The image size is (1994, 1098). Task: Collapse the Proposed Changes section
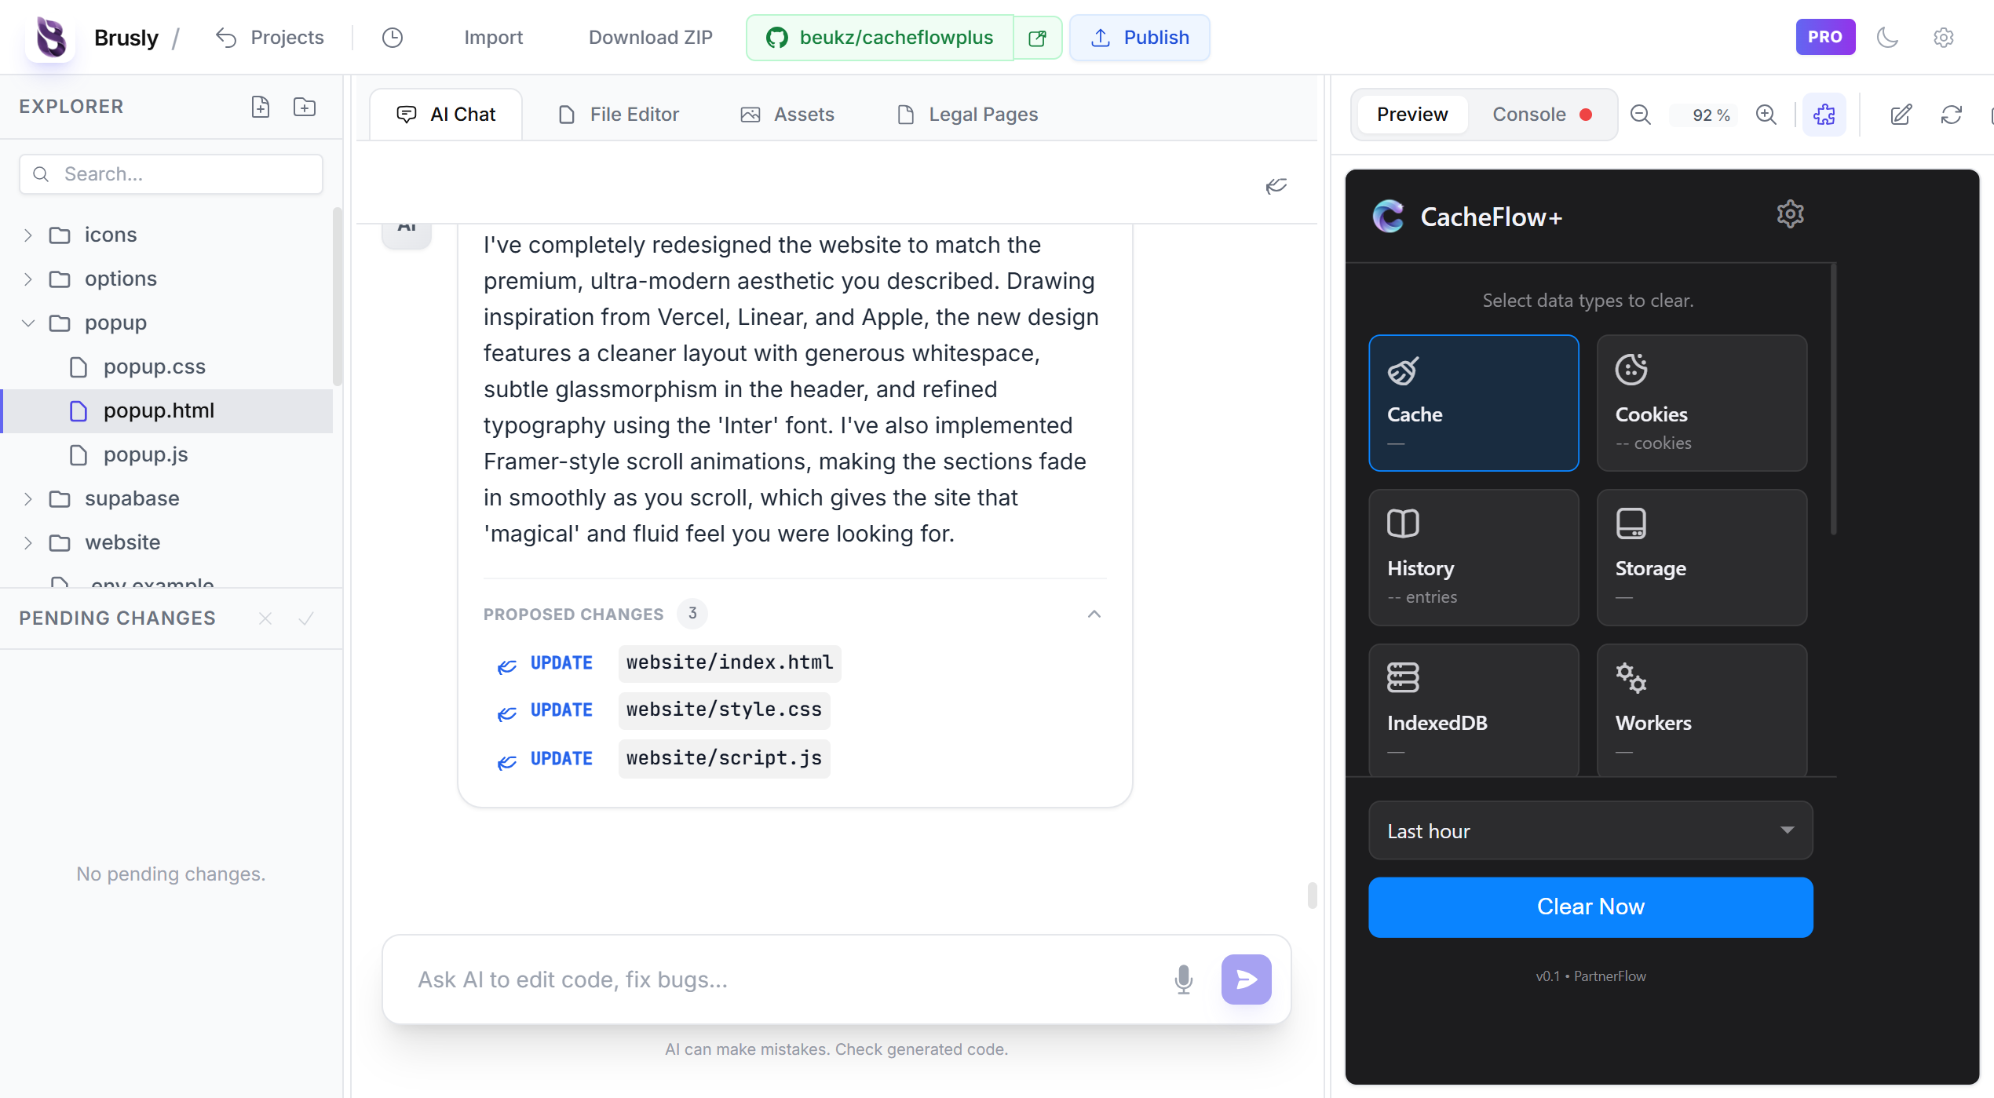(1094, 614)
